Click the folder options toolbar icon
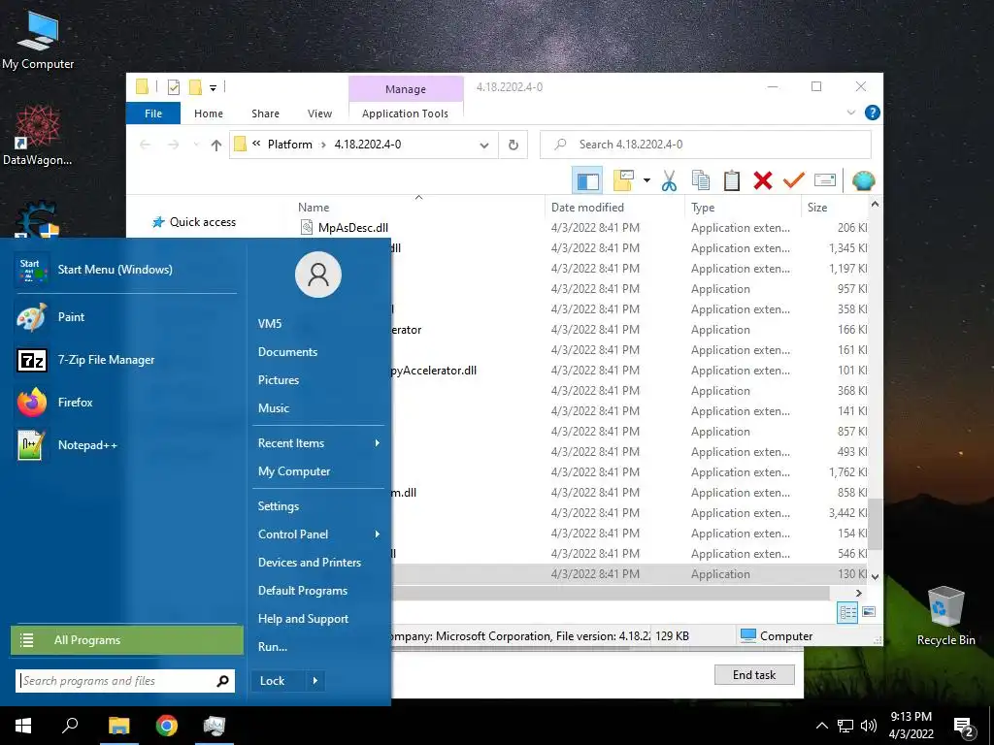The width and height of the screenshot is (994, 745). [x=624, y=181]
